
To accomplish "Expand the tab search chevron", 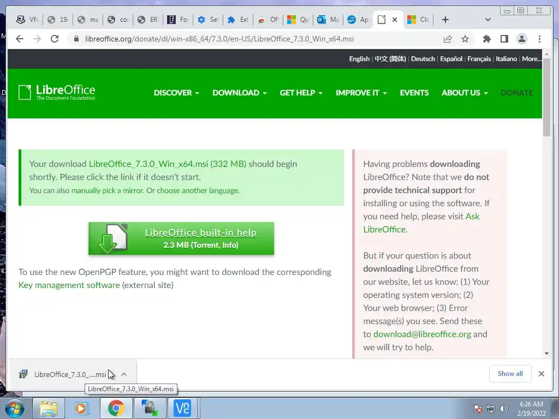I will 488,20.
